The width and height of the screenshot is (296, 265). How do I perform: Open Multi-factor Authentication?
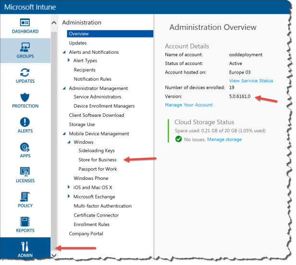click(x=103, y=206)
